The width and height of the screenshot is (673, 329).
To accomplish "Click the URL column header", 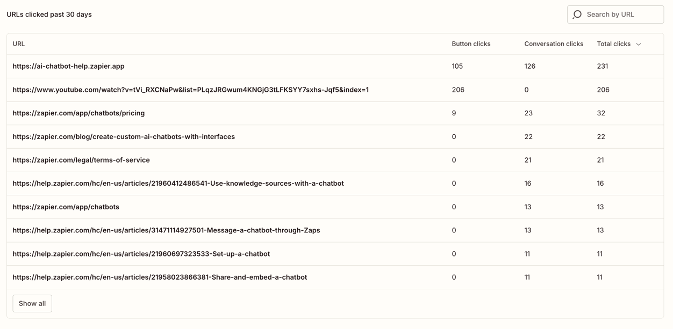I will coord(19,44).
